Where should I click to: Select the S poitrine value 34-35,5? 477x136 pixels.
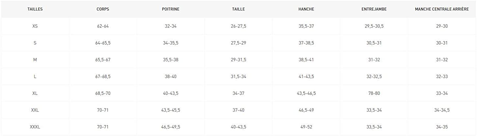tap(171, 43)
